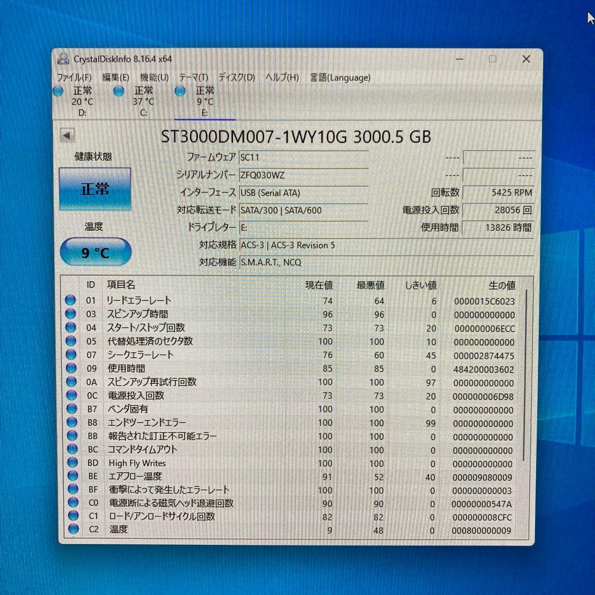Click raw value 484200003602
This screenshot has height=595, width=595.
point(484,369)
